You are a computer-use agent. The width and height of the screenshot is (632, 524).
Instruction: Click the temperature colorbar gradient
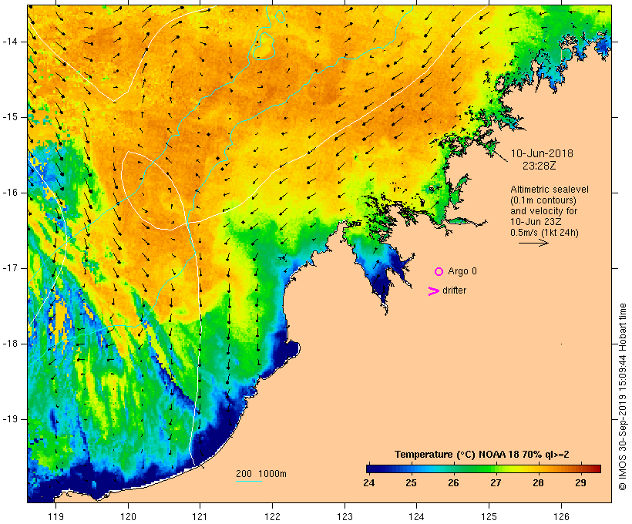tap(484, 469)
